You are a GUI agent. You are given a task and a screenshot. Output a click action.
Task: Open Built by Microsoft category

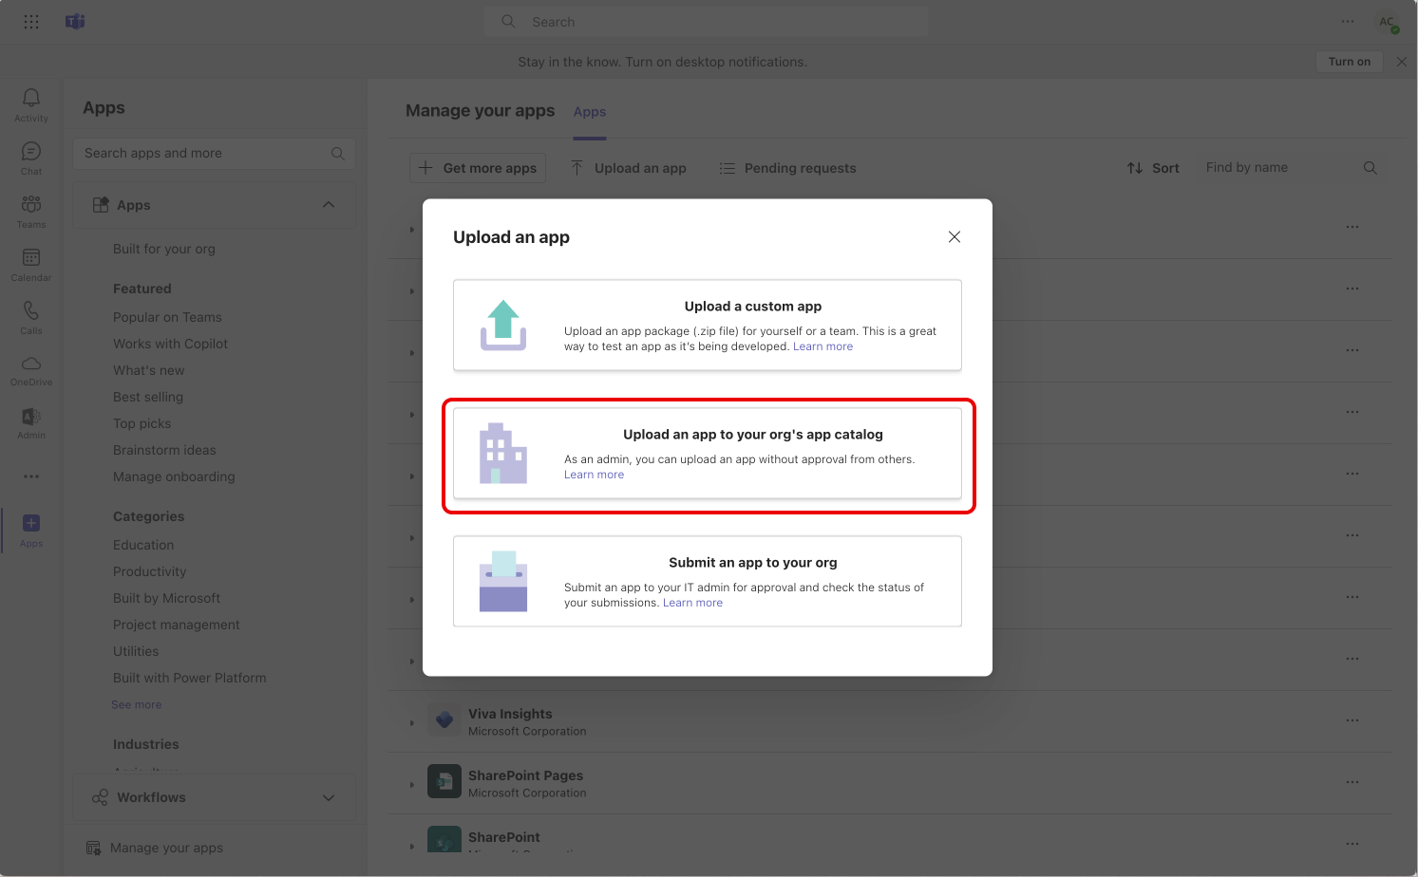pos(166,598)
